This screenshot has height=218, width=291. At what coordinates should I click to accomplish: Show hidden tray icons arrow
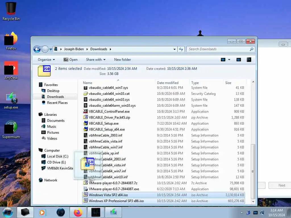(x=242, y=213)
